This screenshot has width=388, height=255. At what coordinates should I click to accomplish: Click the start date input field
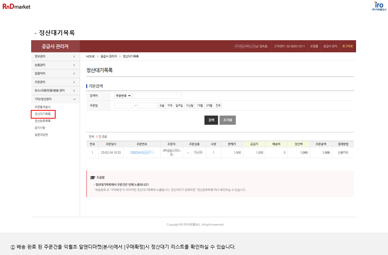pos(124,106)
